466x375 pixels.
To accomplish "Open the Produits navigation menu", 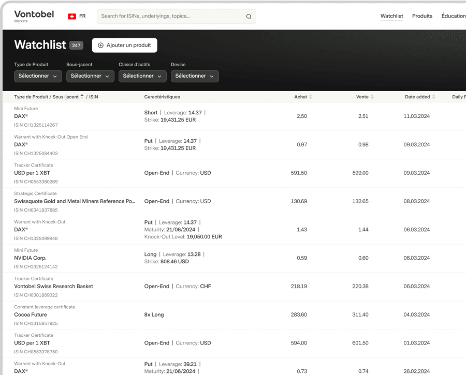I will [x=422, y=16].
